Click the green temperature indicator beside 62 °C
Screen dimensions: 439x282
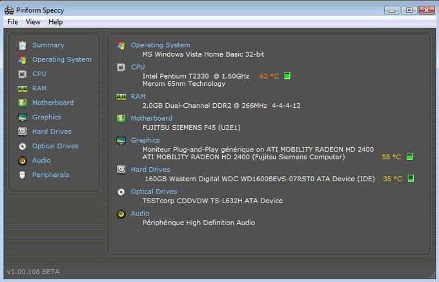click(287, 76)
